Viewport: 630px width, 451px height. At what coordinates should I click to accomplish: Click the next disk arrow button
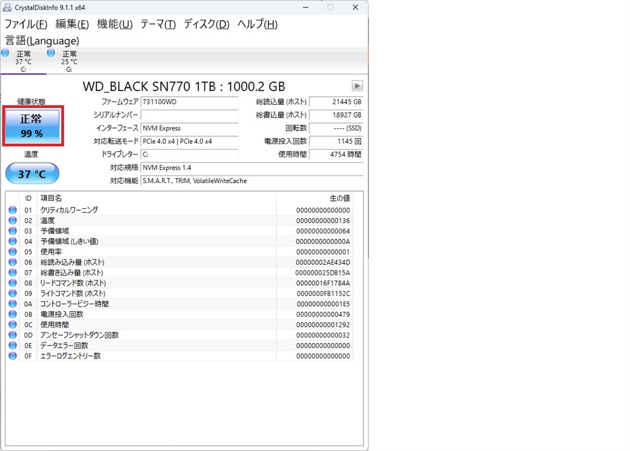point(357,86)
